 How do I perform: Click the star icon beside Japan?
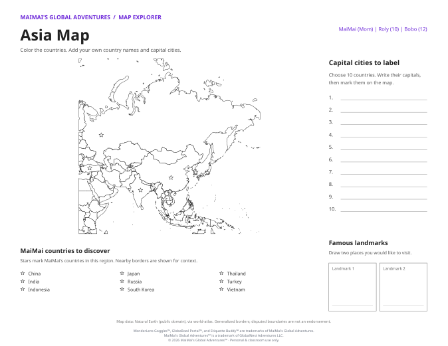coord(122,273)
